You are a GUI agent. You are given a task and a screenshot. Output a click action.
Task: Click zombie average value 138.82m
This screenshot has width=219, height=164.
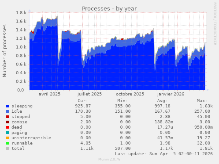click(164, 122)
